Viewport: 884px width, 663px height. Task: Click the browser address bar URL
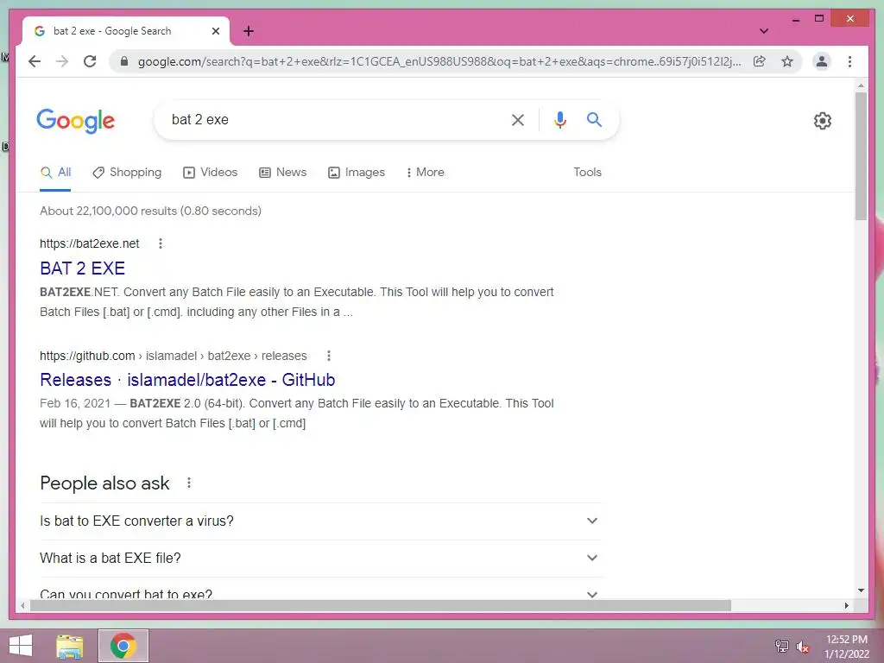point(439,61)
